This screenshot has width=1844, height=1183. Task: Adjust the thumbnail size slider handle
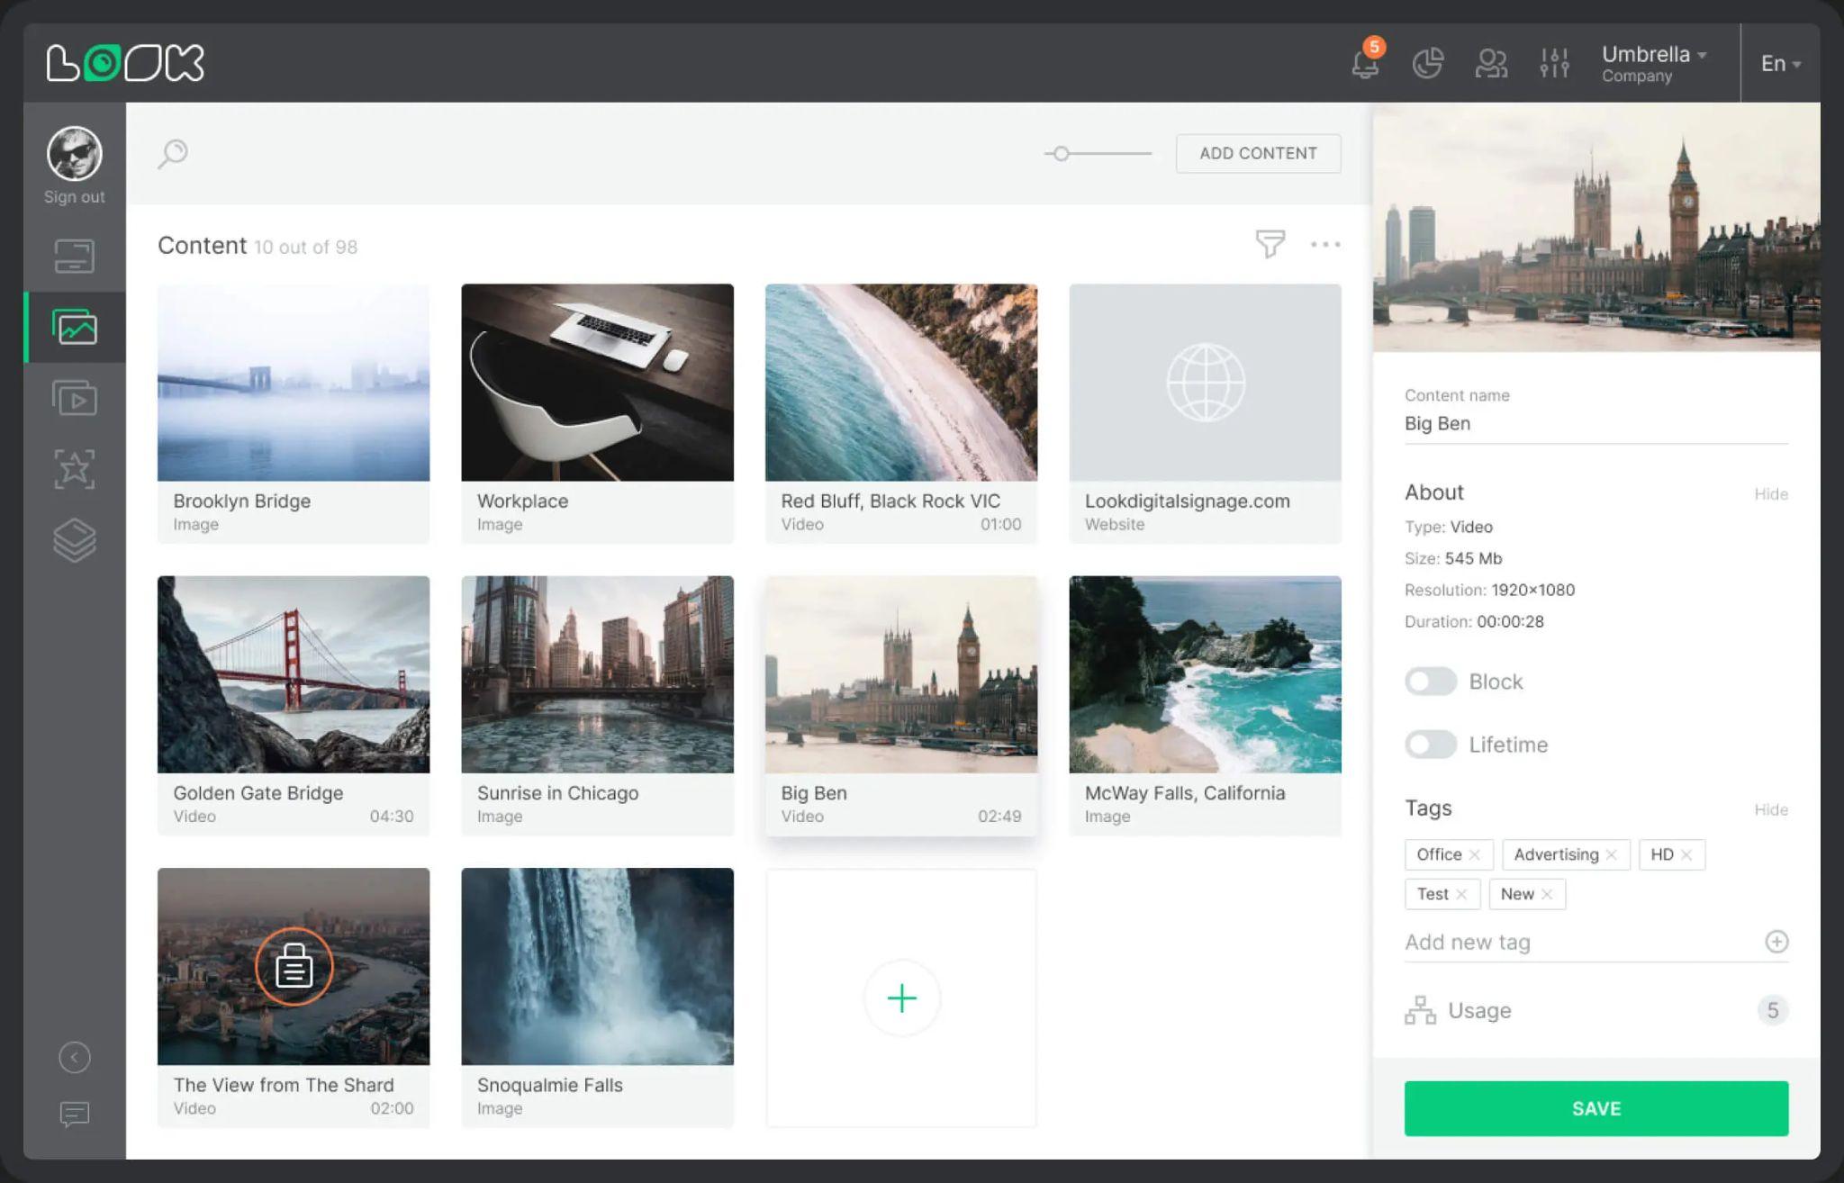pyautogui.click(x=1062, y=154)
